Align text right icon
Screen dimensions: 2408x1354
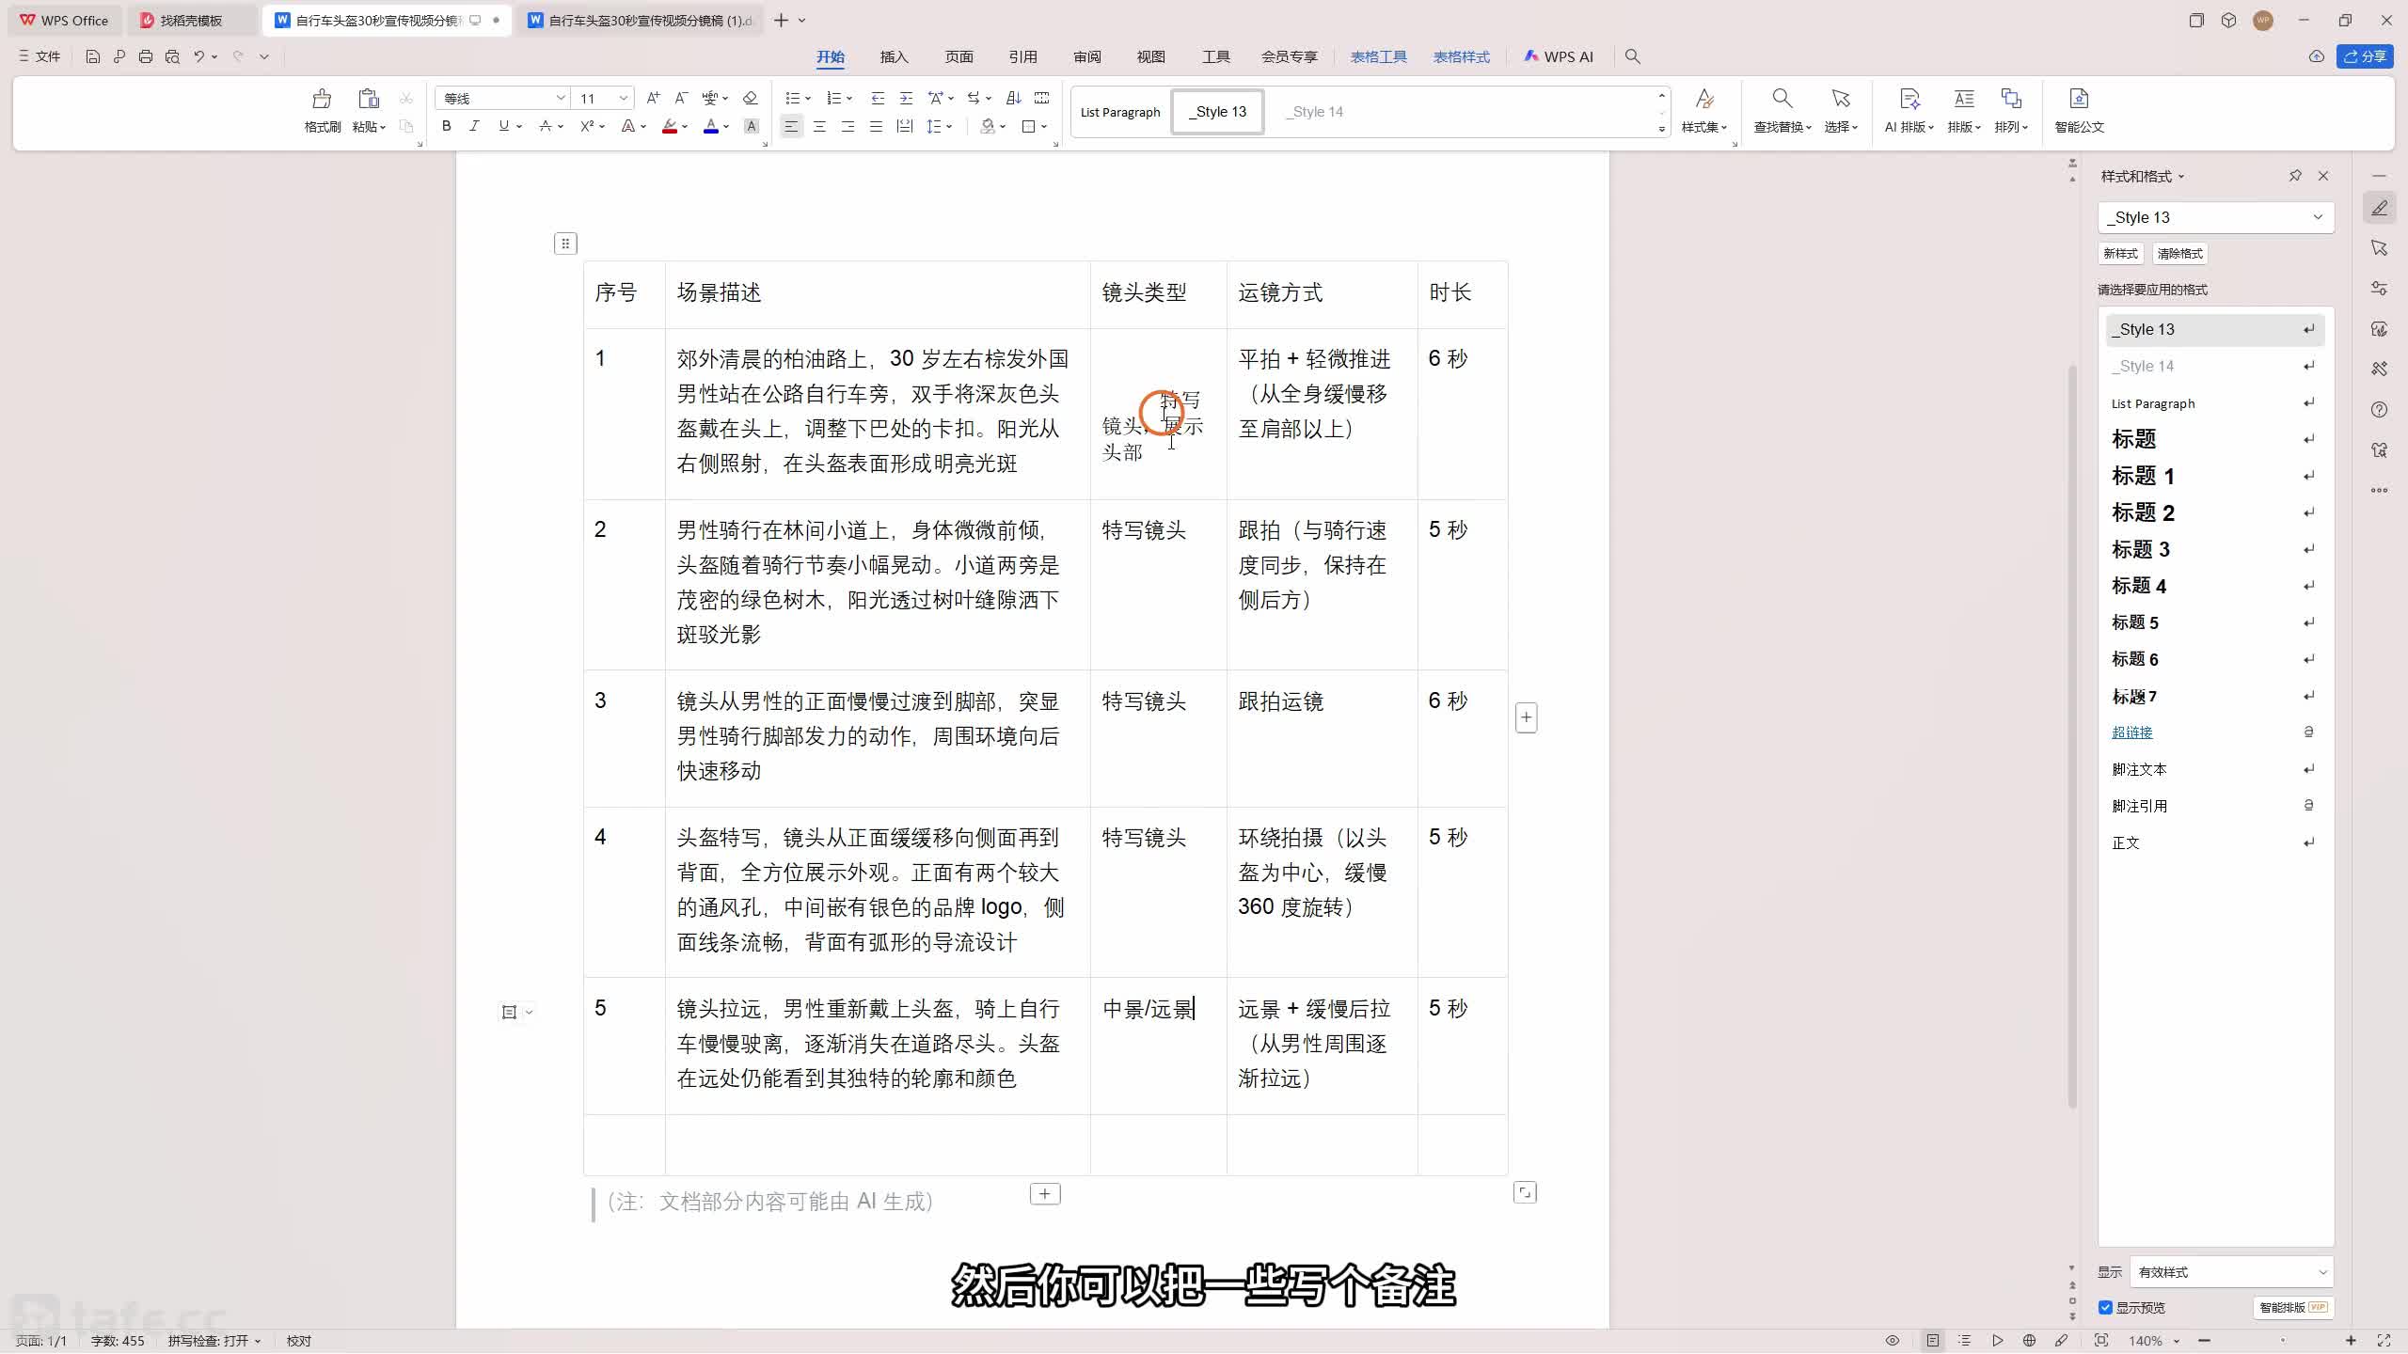tap(848, 126)
